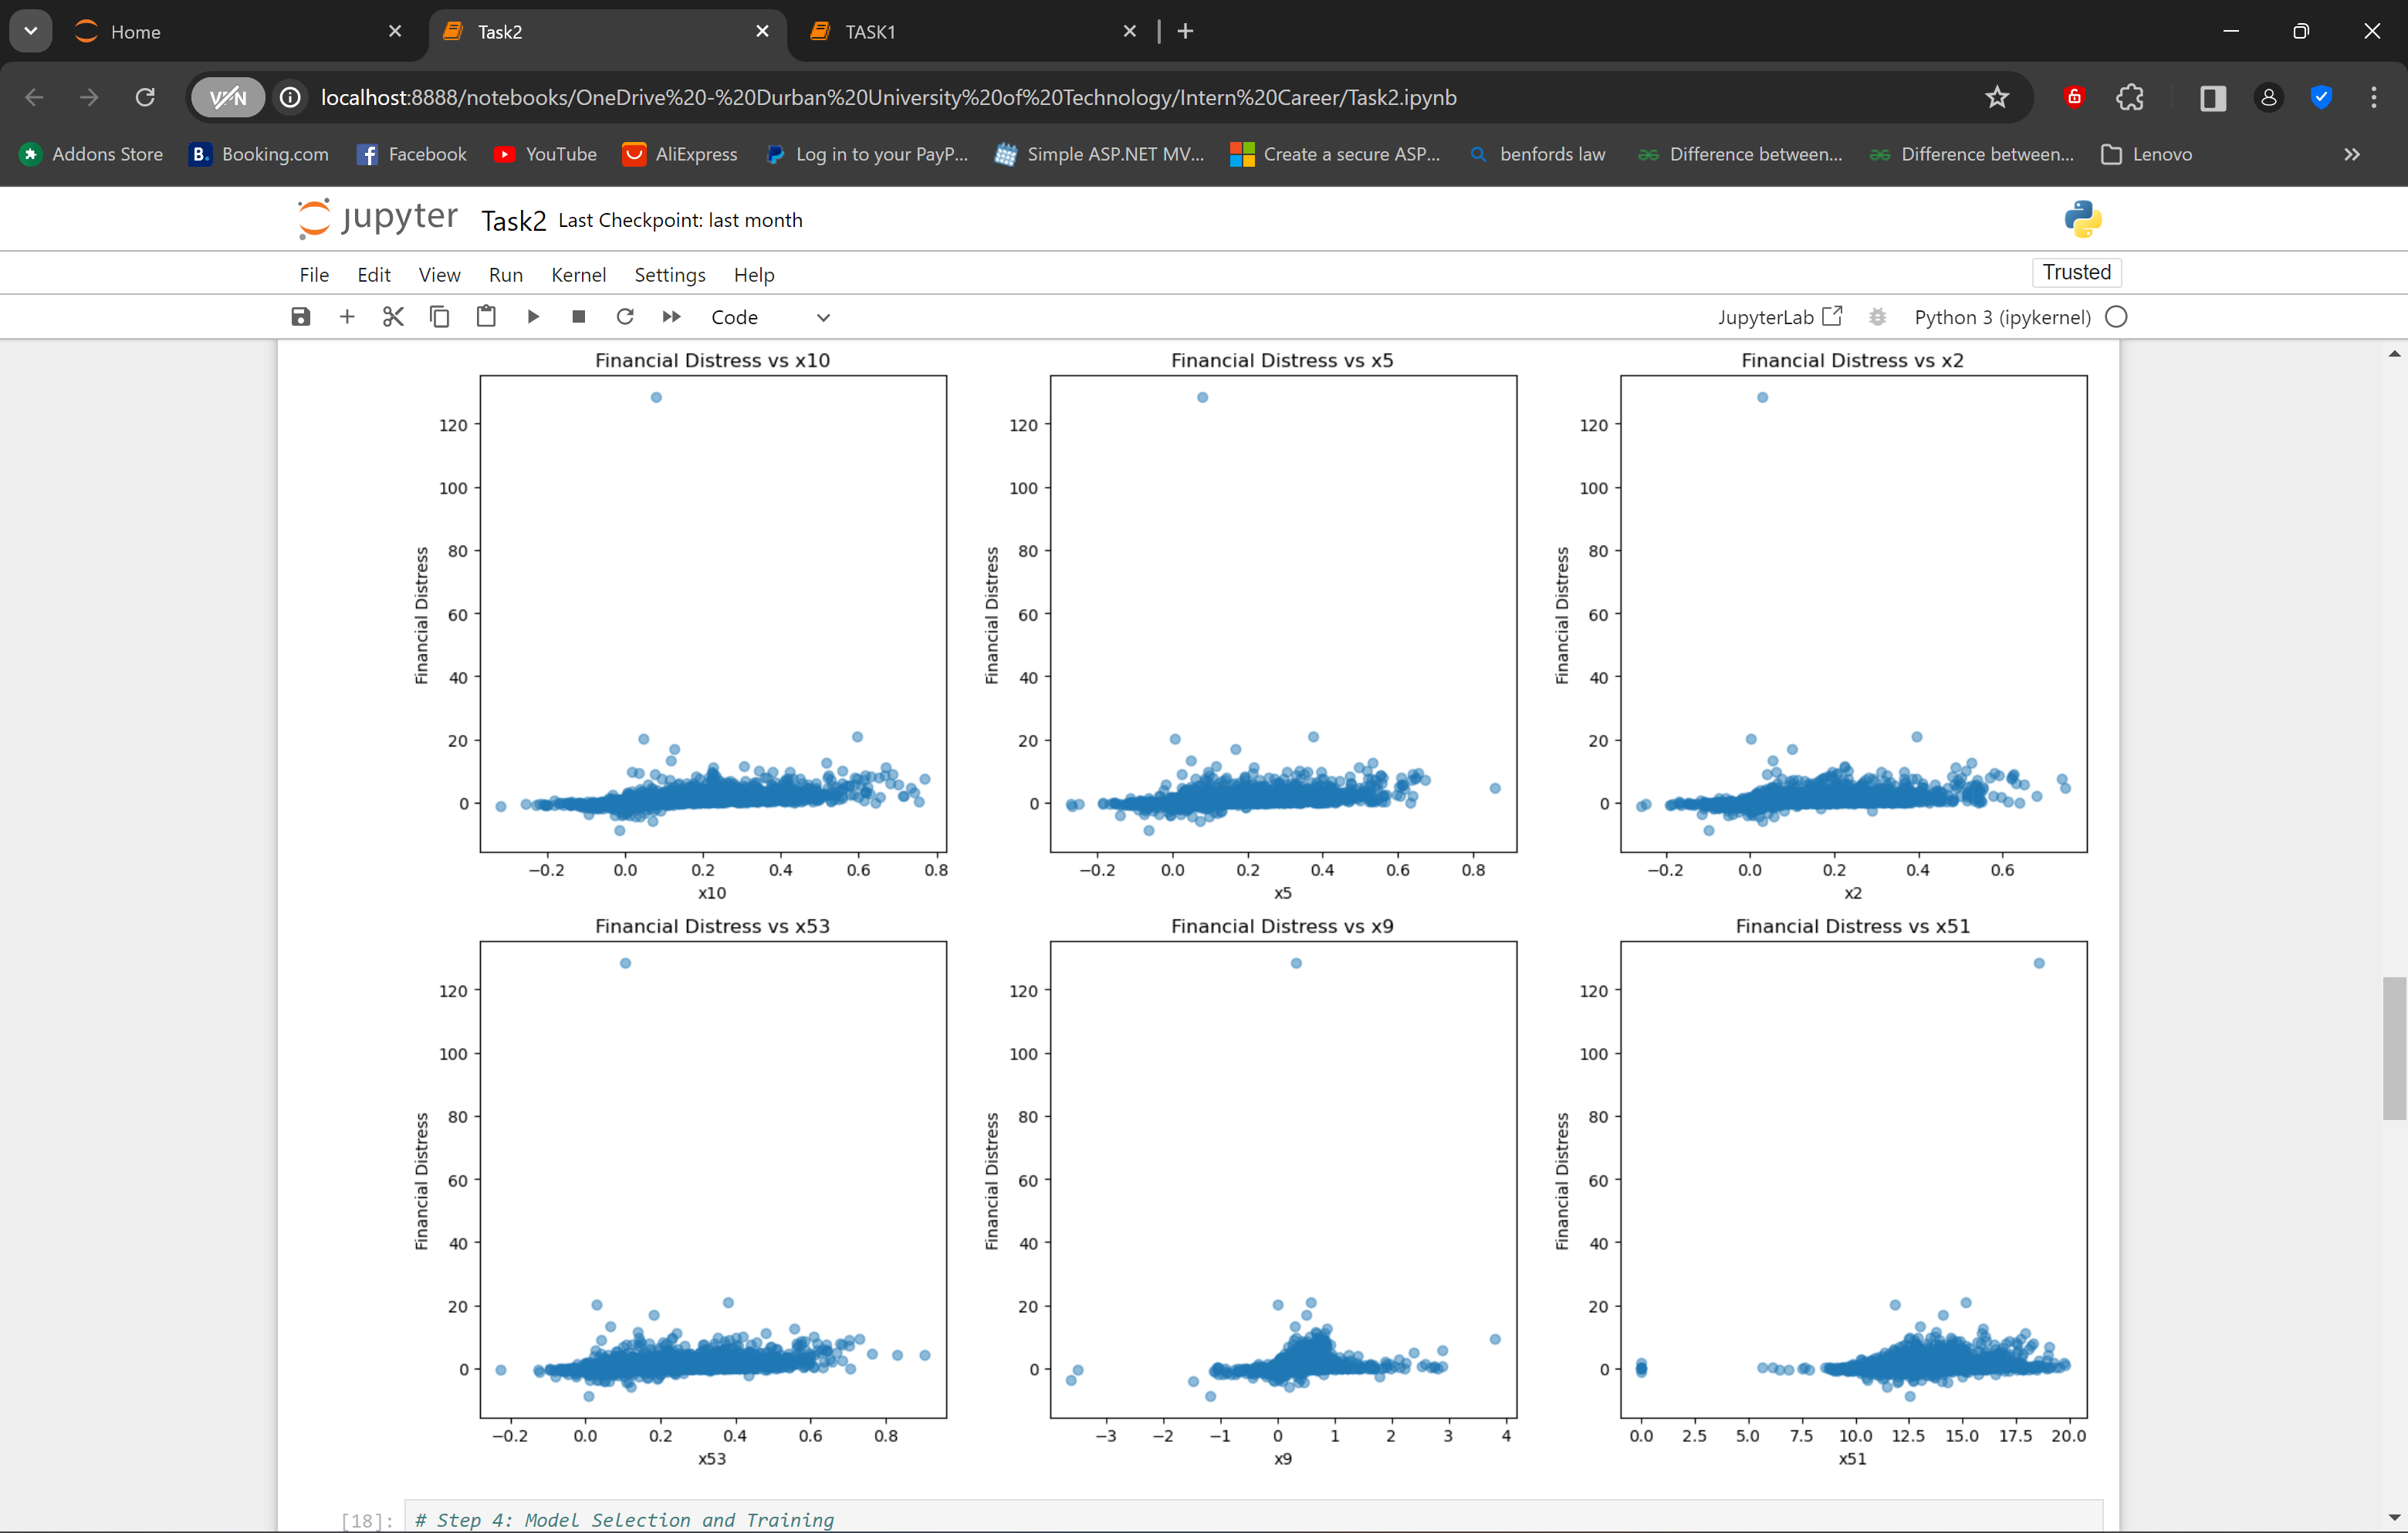Paste a cell from the clipboard icon

coord(486,317)
